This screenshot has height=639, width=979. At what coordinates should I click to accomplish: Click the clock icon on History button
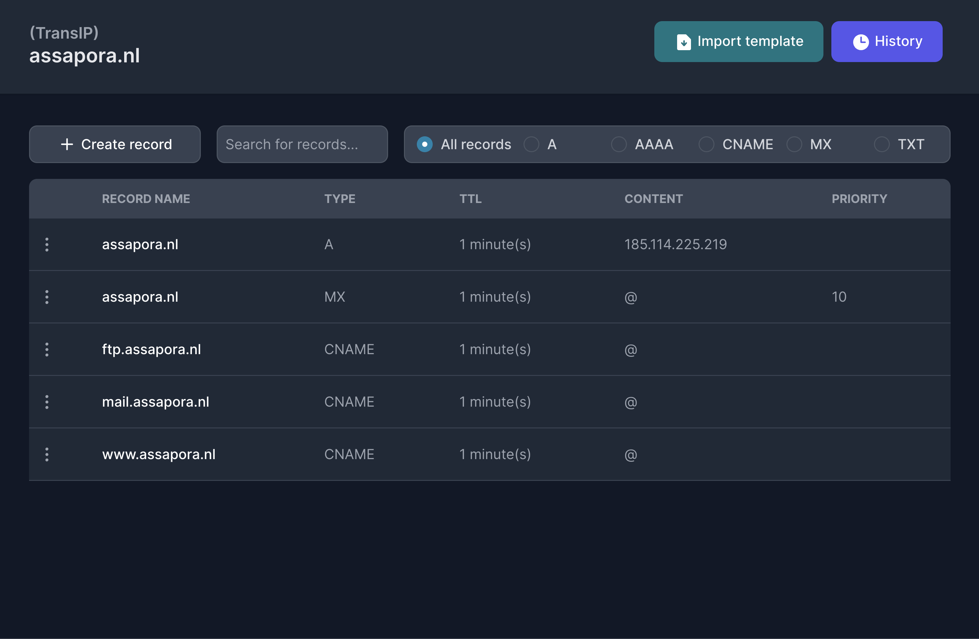860,42
